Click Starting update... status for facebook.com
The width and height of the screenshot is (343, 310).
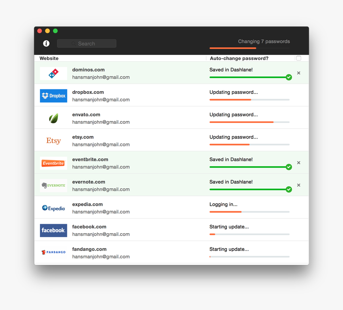(x=229, y=226)
